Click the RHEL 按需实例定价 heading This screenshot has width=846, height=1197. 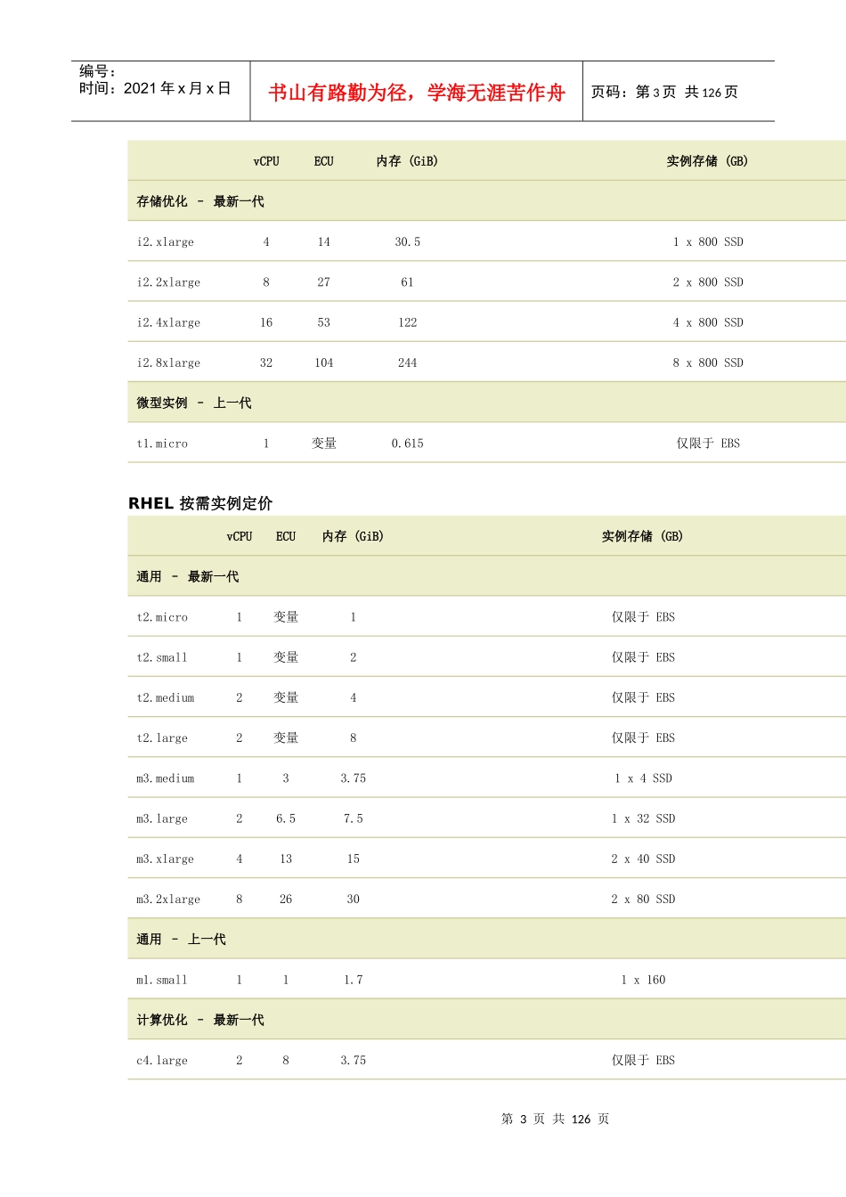200,503
